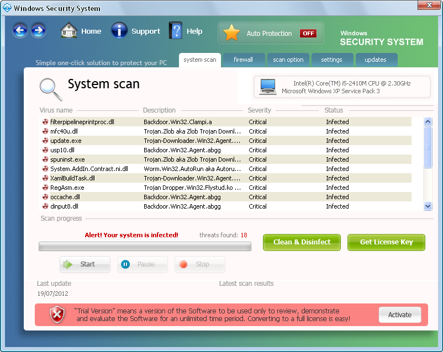Screen dimensions: 443x352
Task: Open Support via the blue info icon
Action: click(119, 30)
